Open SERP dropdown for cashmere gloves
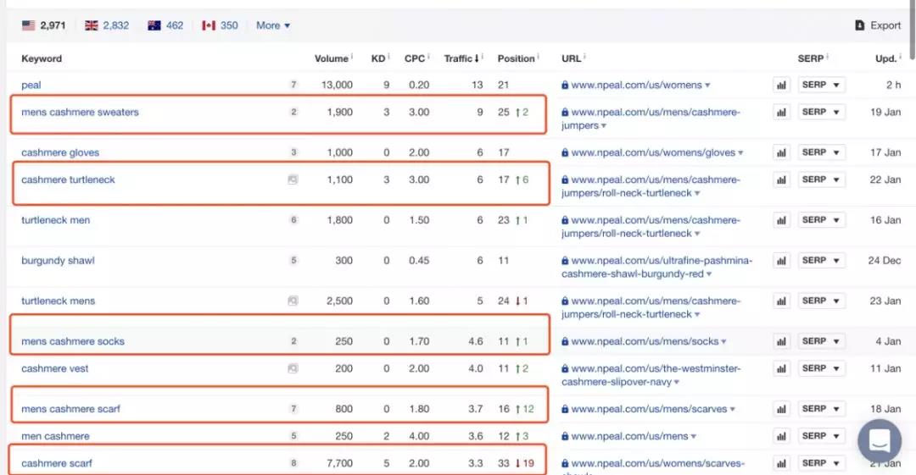The height and width of the screenshot is (475, 916). (821, 152)
